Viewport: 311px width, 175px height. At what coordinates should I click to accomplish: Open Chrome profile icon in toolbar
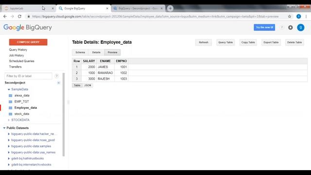[x=298, y=17]
